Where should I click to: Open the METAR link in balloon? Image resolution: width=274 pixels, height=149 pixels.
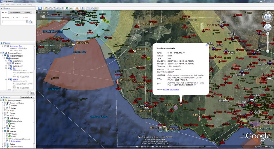[x=166, y=89]
